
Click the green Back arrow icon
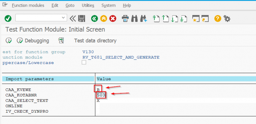click(94, 19)
